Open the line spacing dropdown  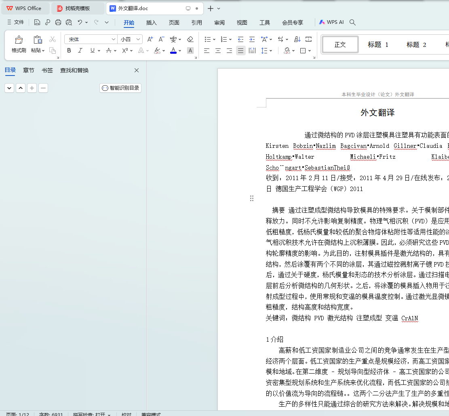pyautogui.click(x=271, y=51)
